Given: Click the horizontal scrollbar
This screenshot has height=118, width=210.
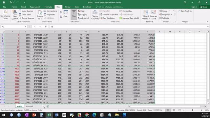Looking at the screenshot, I should click(x=166, y=106).
